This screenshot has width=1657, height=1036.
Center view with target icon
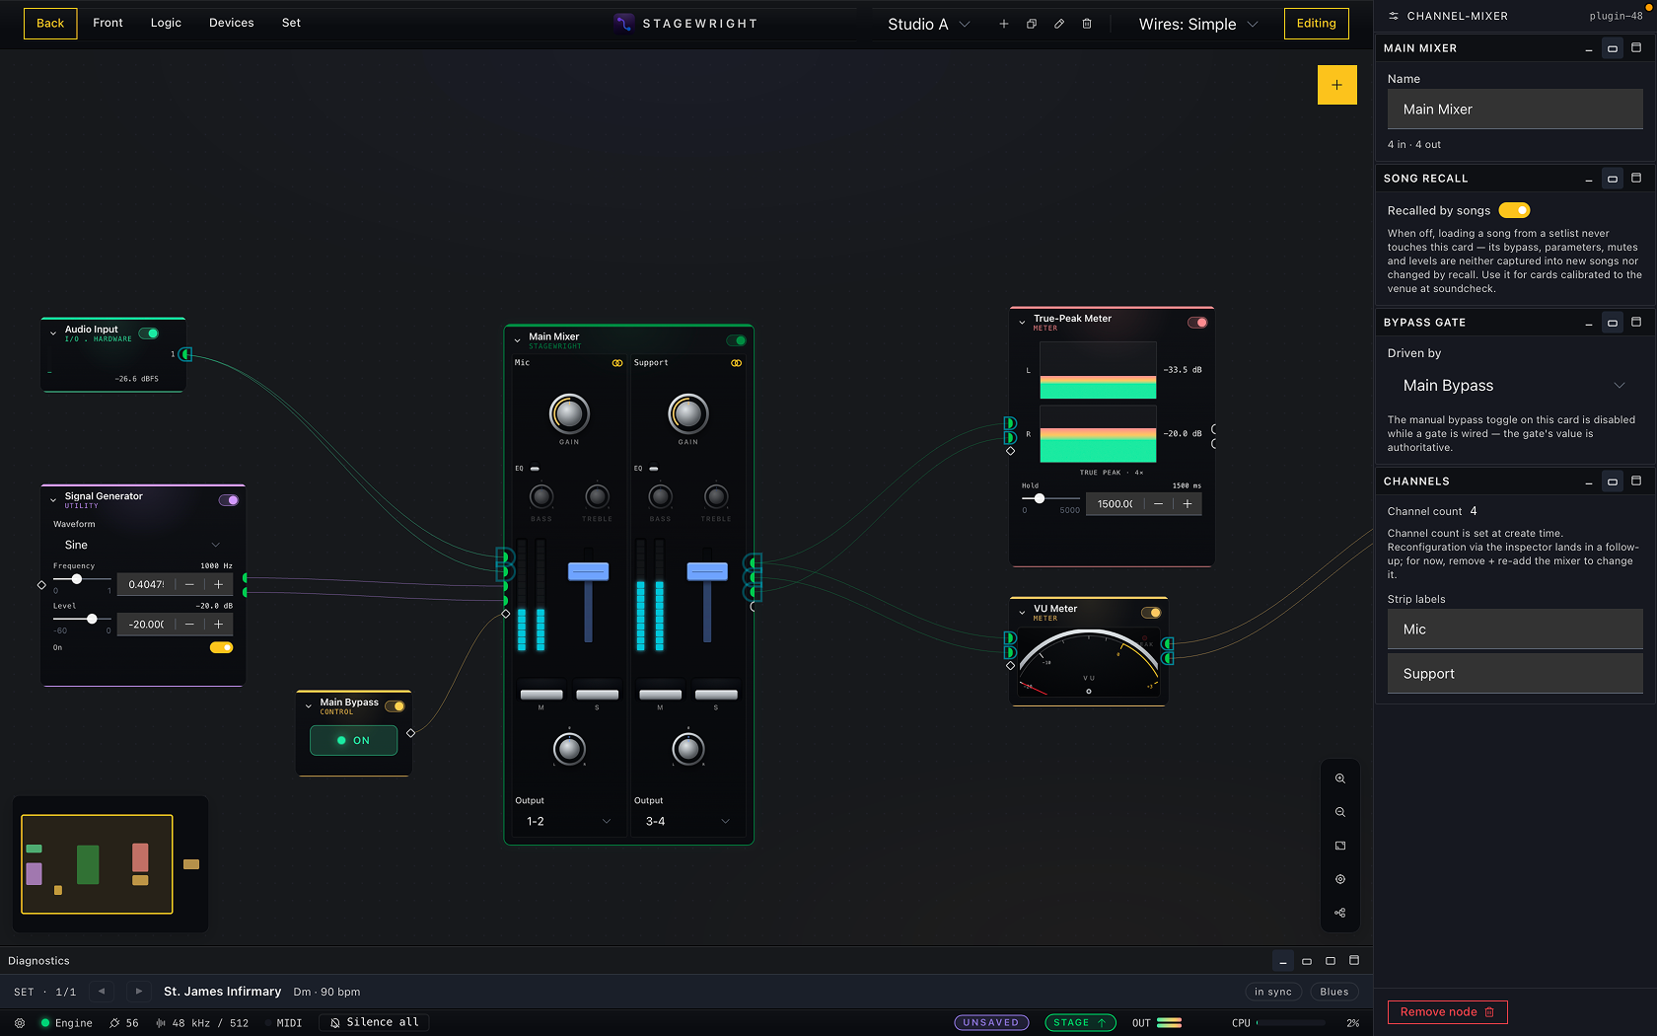click(1339, 879)
